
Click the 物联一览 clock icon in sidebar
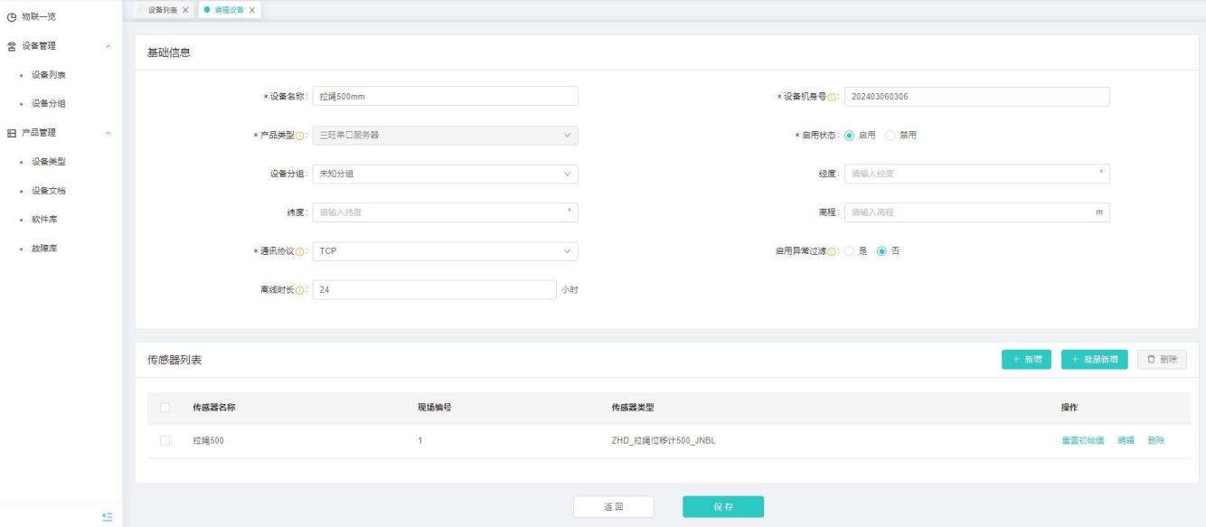tap(11, 16)
